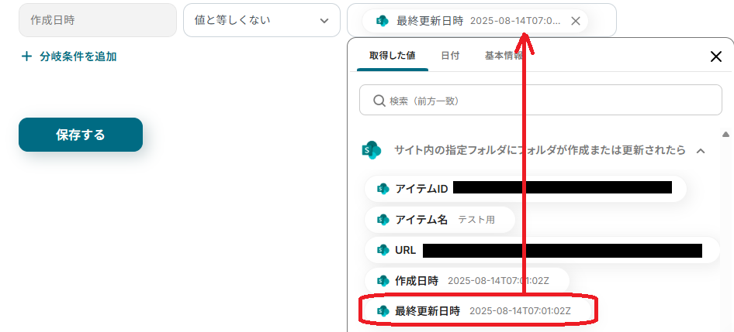Close the value picker panel
The width and height of the screenshot is (734, 332).
[716, 56]
